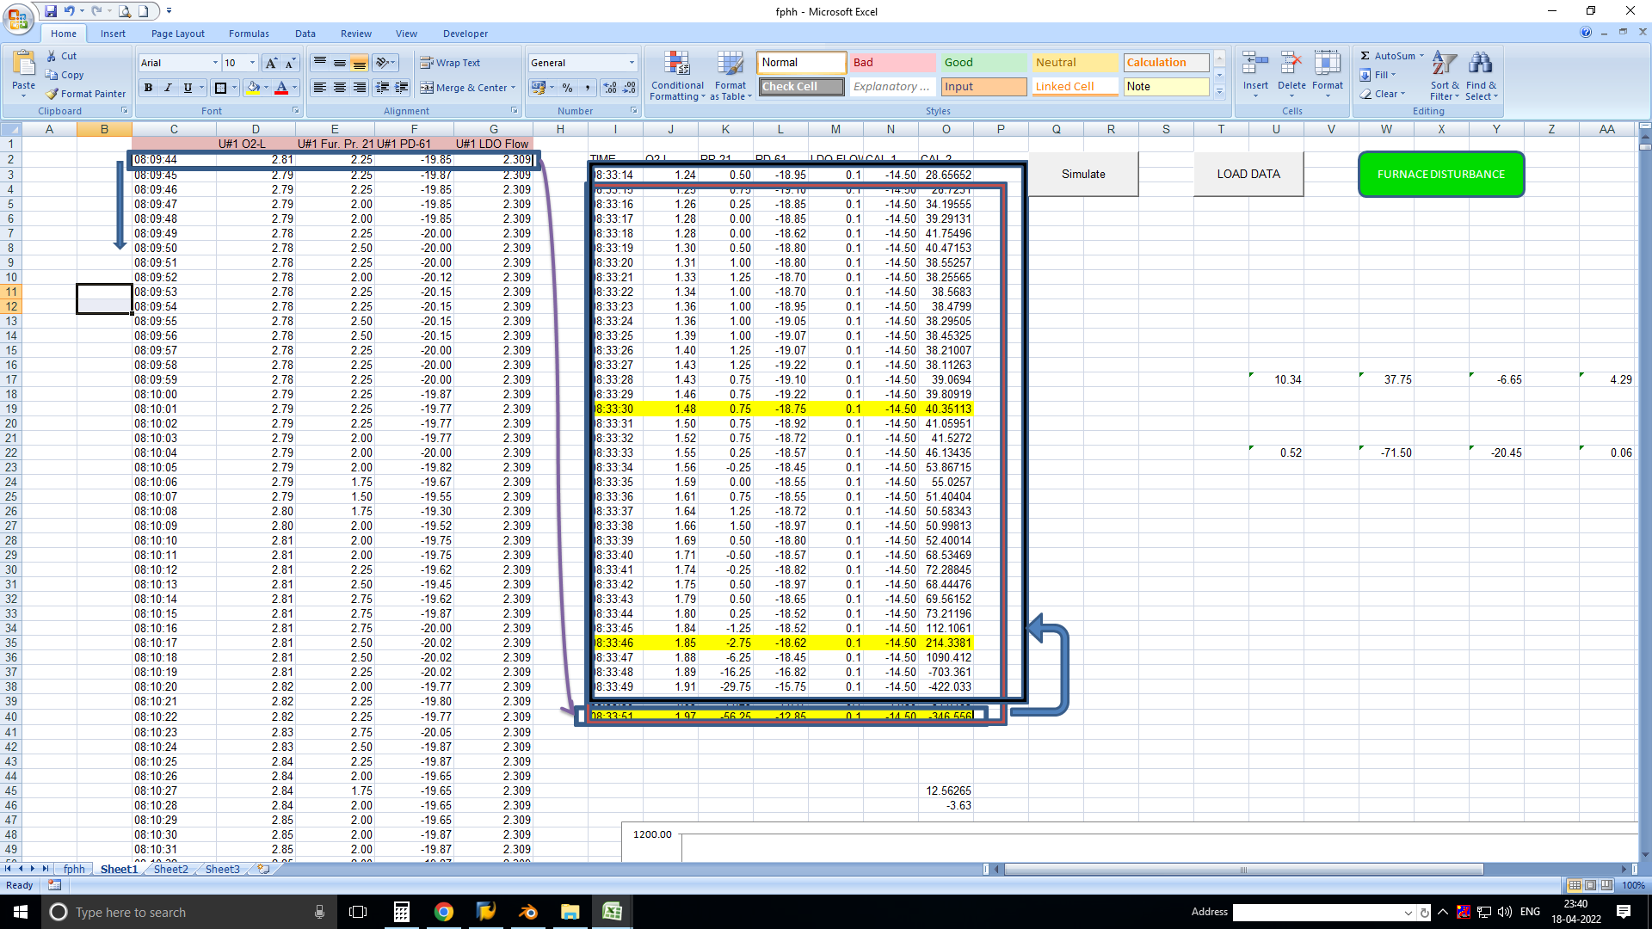Click the Merge & Center icon
1652x929 pixels.
428,87
